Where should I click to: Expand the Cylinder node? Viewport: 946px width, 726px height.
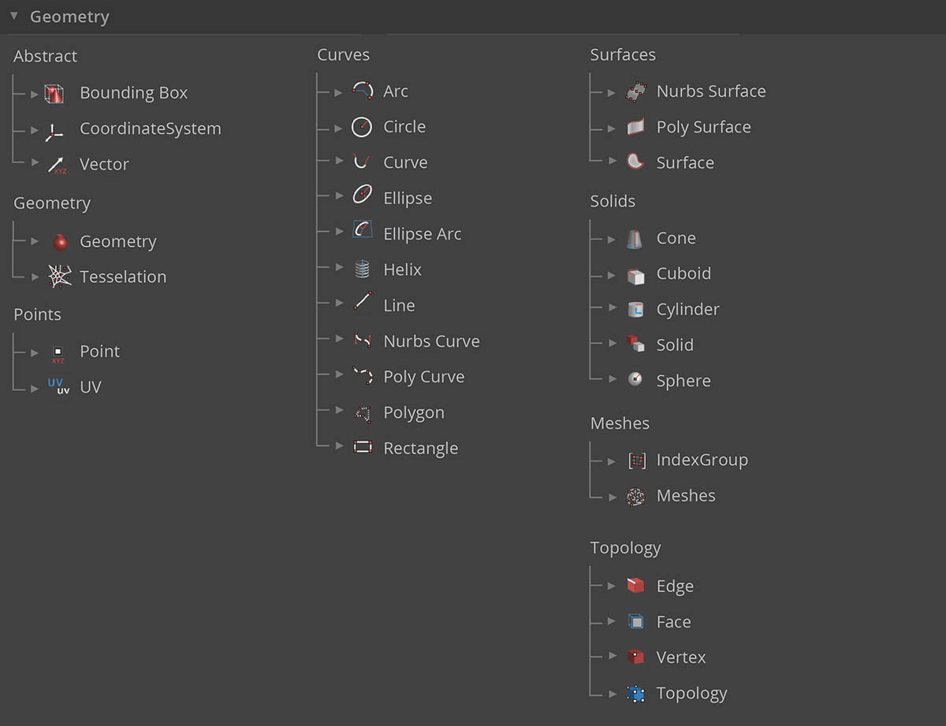(613, 309)
